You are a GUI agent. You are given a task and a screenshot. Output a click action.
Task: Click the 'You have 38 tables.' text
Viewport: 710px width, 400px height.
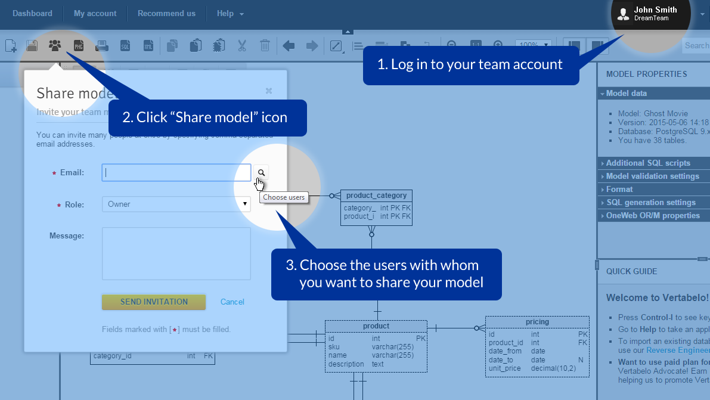point(653,141)
